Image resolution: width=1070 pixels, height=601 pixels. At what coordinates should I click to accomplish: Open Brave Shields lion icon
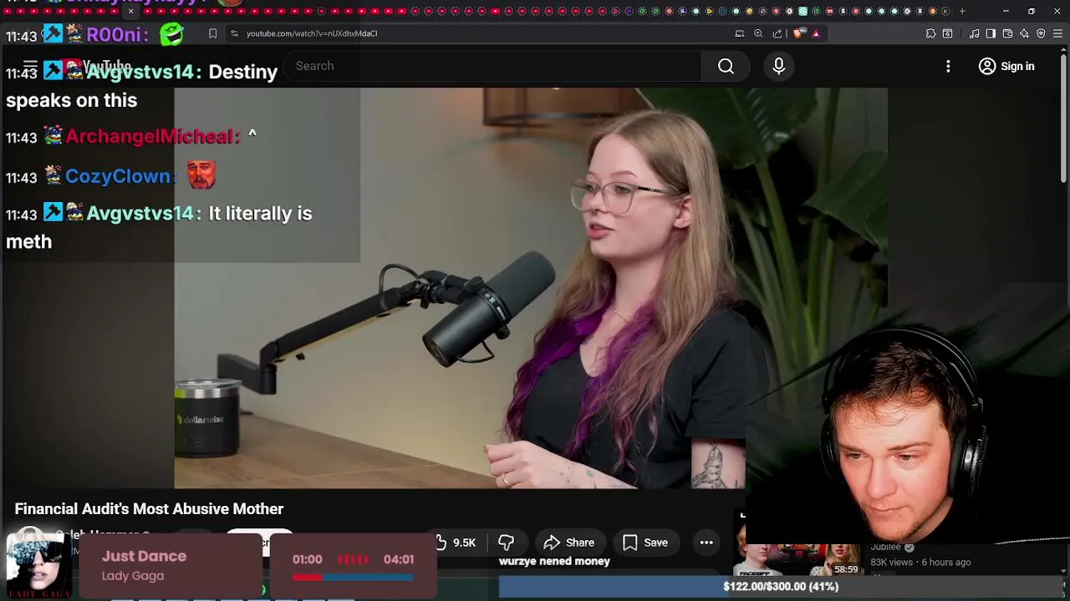(x=798, y=33)
